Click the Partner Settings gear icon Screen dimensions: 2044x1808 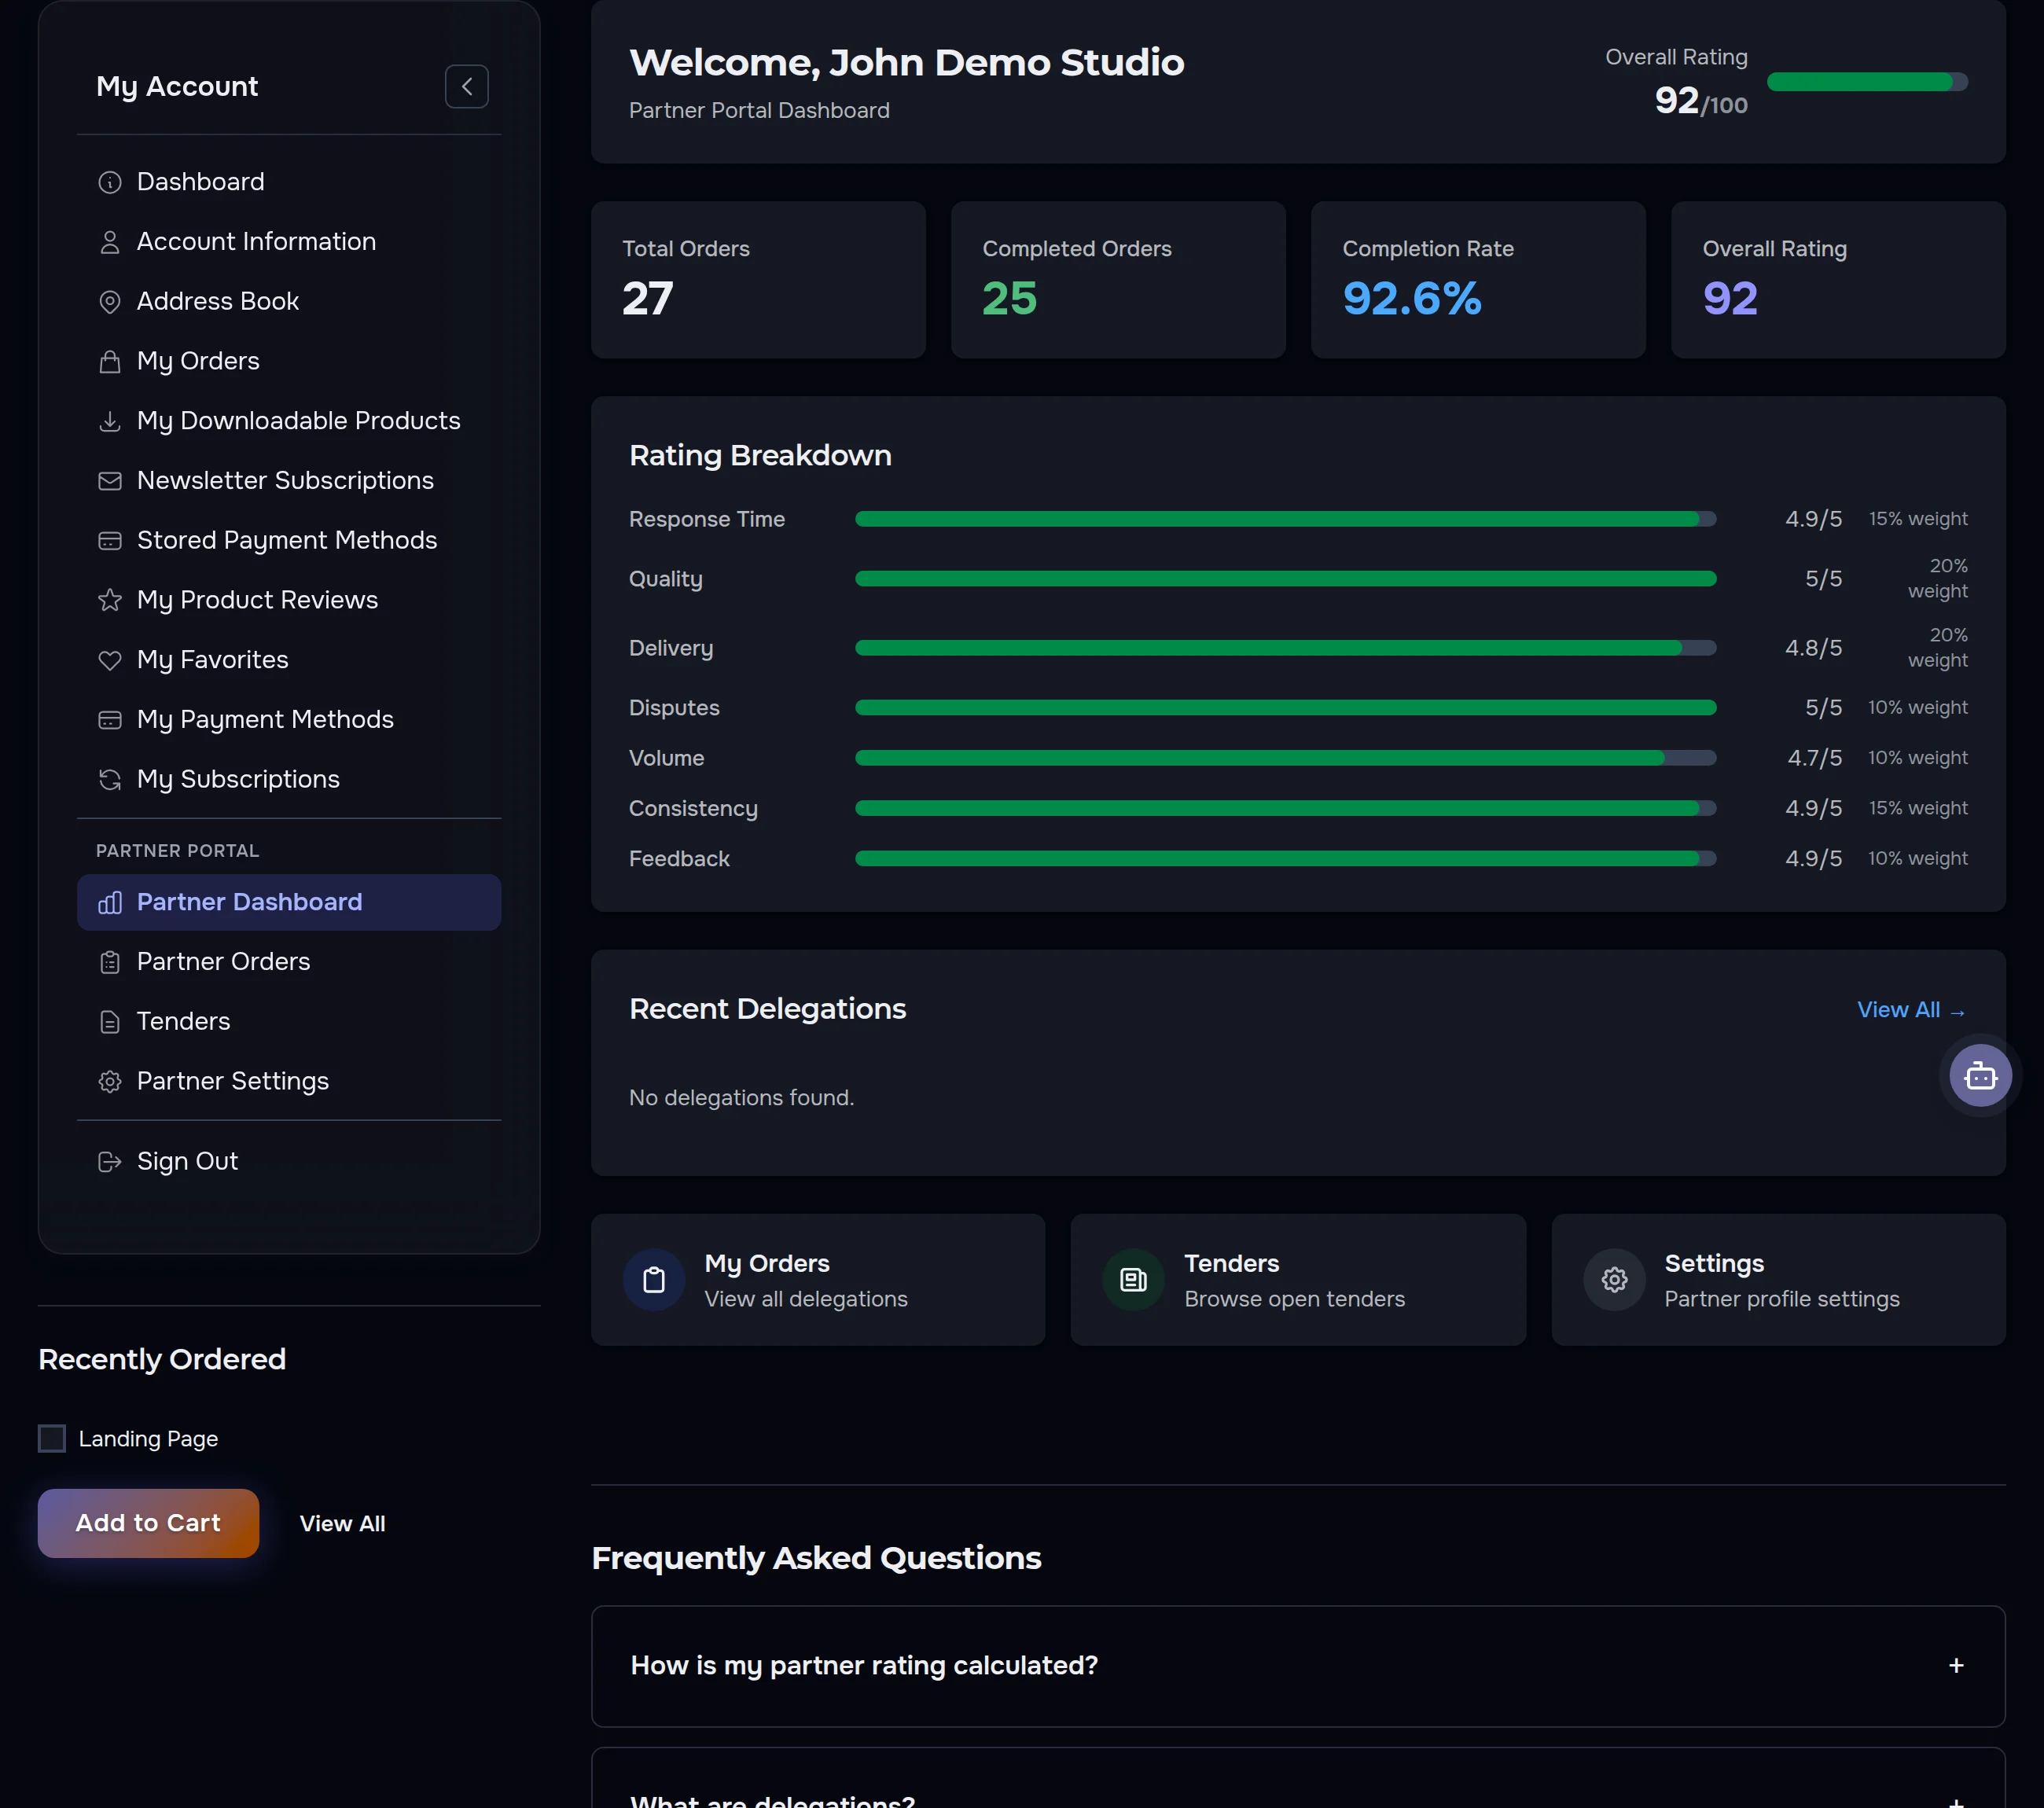110,1082
